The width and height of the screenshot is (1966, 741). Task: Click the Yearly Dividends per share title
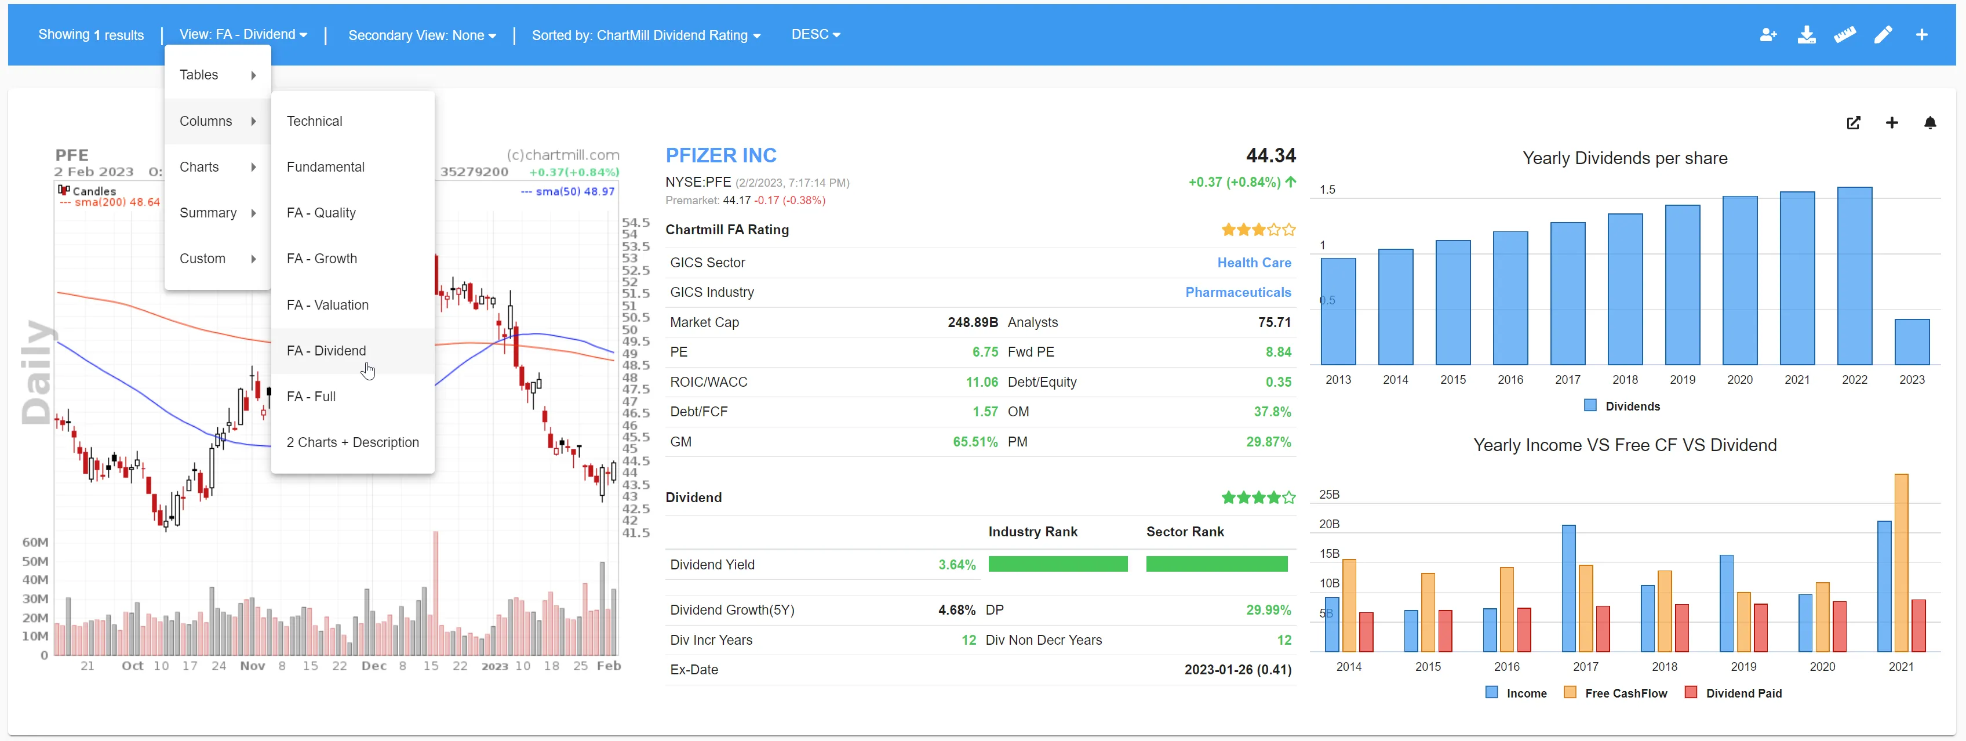pyautogui.click(x=1625, y=158)
